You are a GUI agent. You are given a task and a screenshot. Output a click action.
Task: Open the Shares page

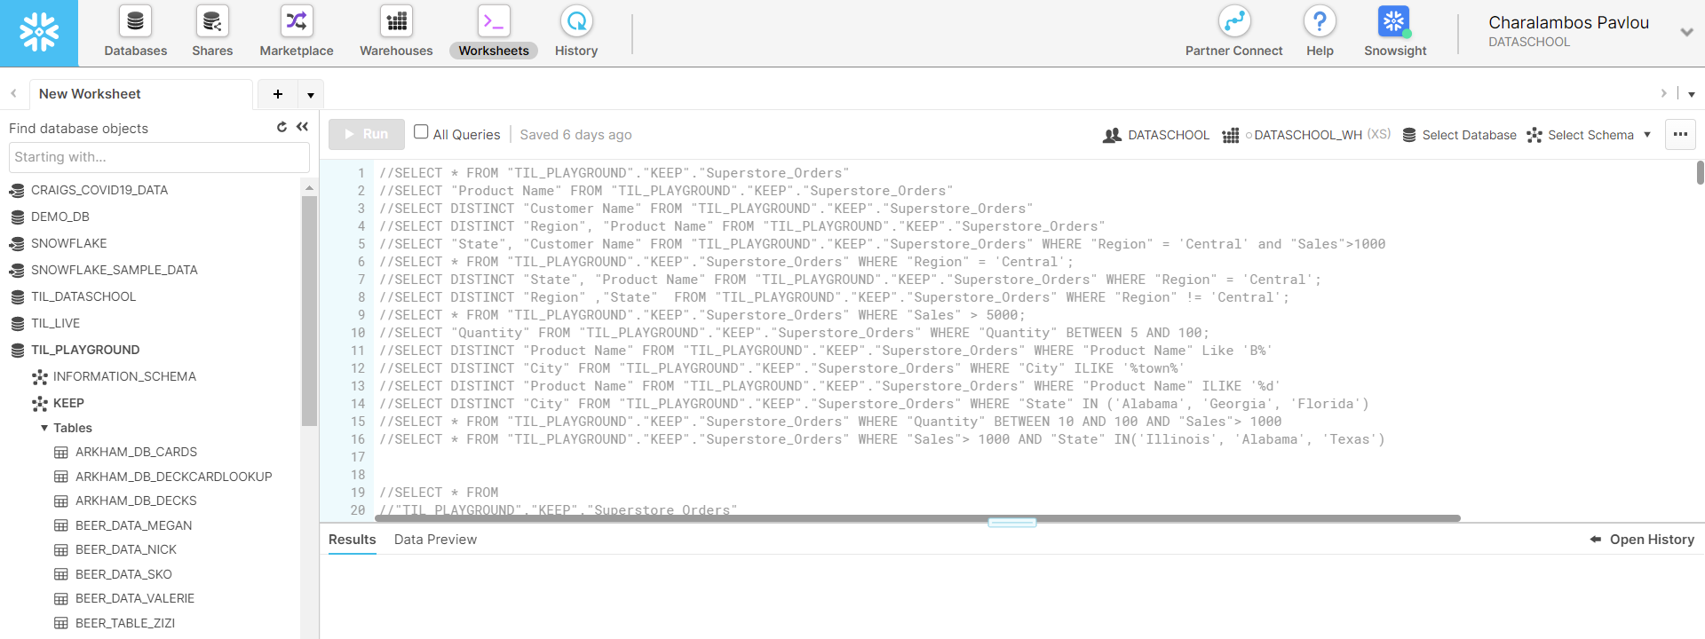(x=212, y=33)
